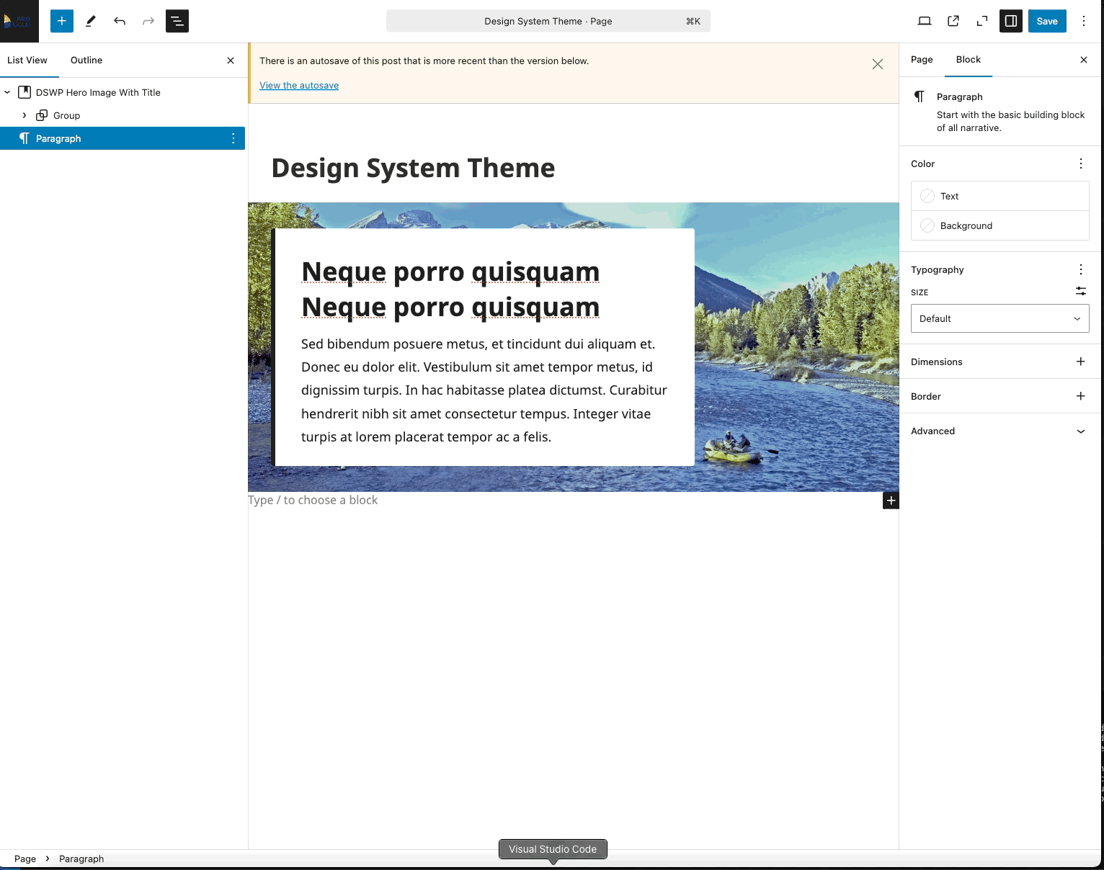Select the Tools pencil icon
This screenshot has height=870, width=1104.
pyautogui.click(x=91, y=21)
